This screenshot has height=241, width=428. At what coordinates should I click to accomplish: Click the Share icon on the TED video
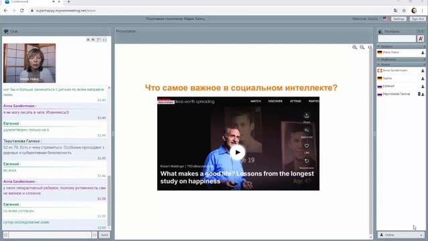(306, 116)
